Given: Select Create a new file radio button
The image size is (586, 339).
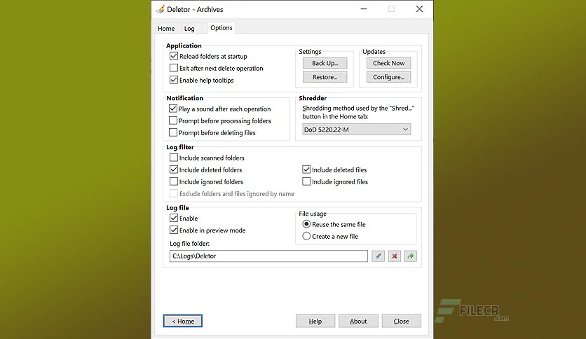Looking at the screenshot, I should (306, 236).
